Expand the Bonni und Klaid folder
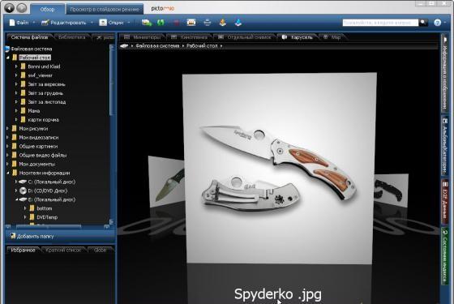Screen dimensions: 454x304 pyautogui.click(x=16, y=66)
